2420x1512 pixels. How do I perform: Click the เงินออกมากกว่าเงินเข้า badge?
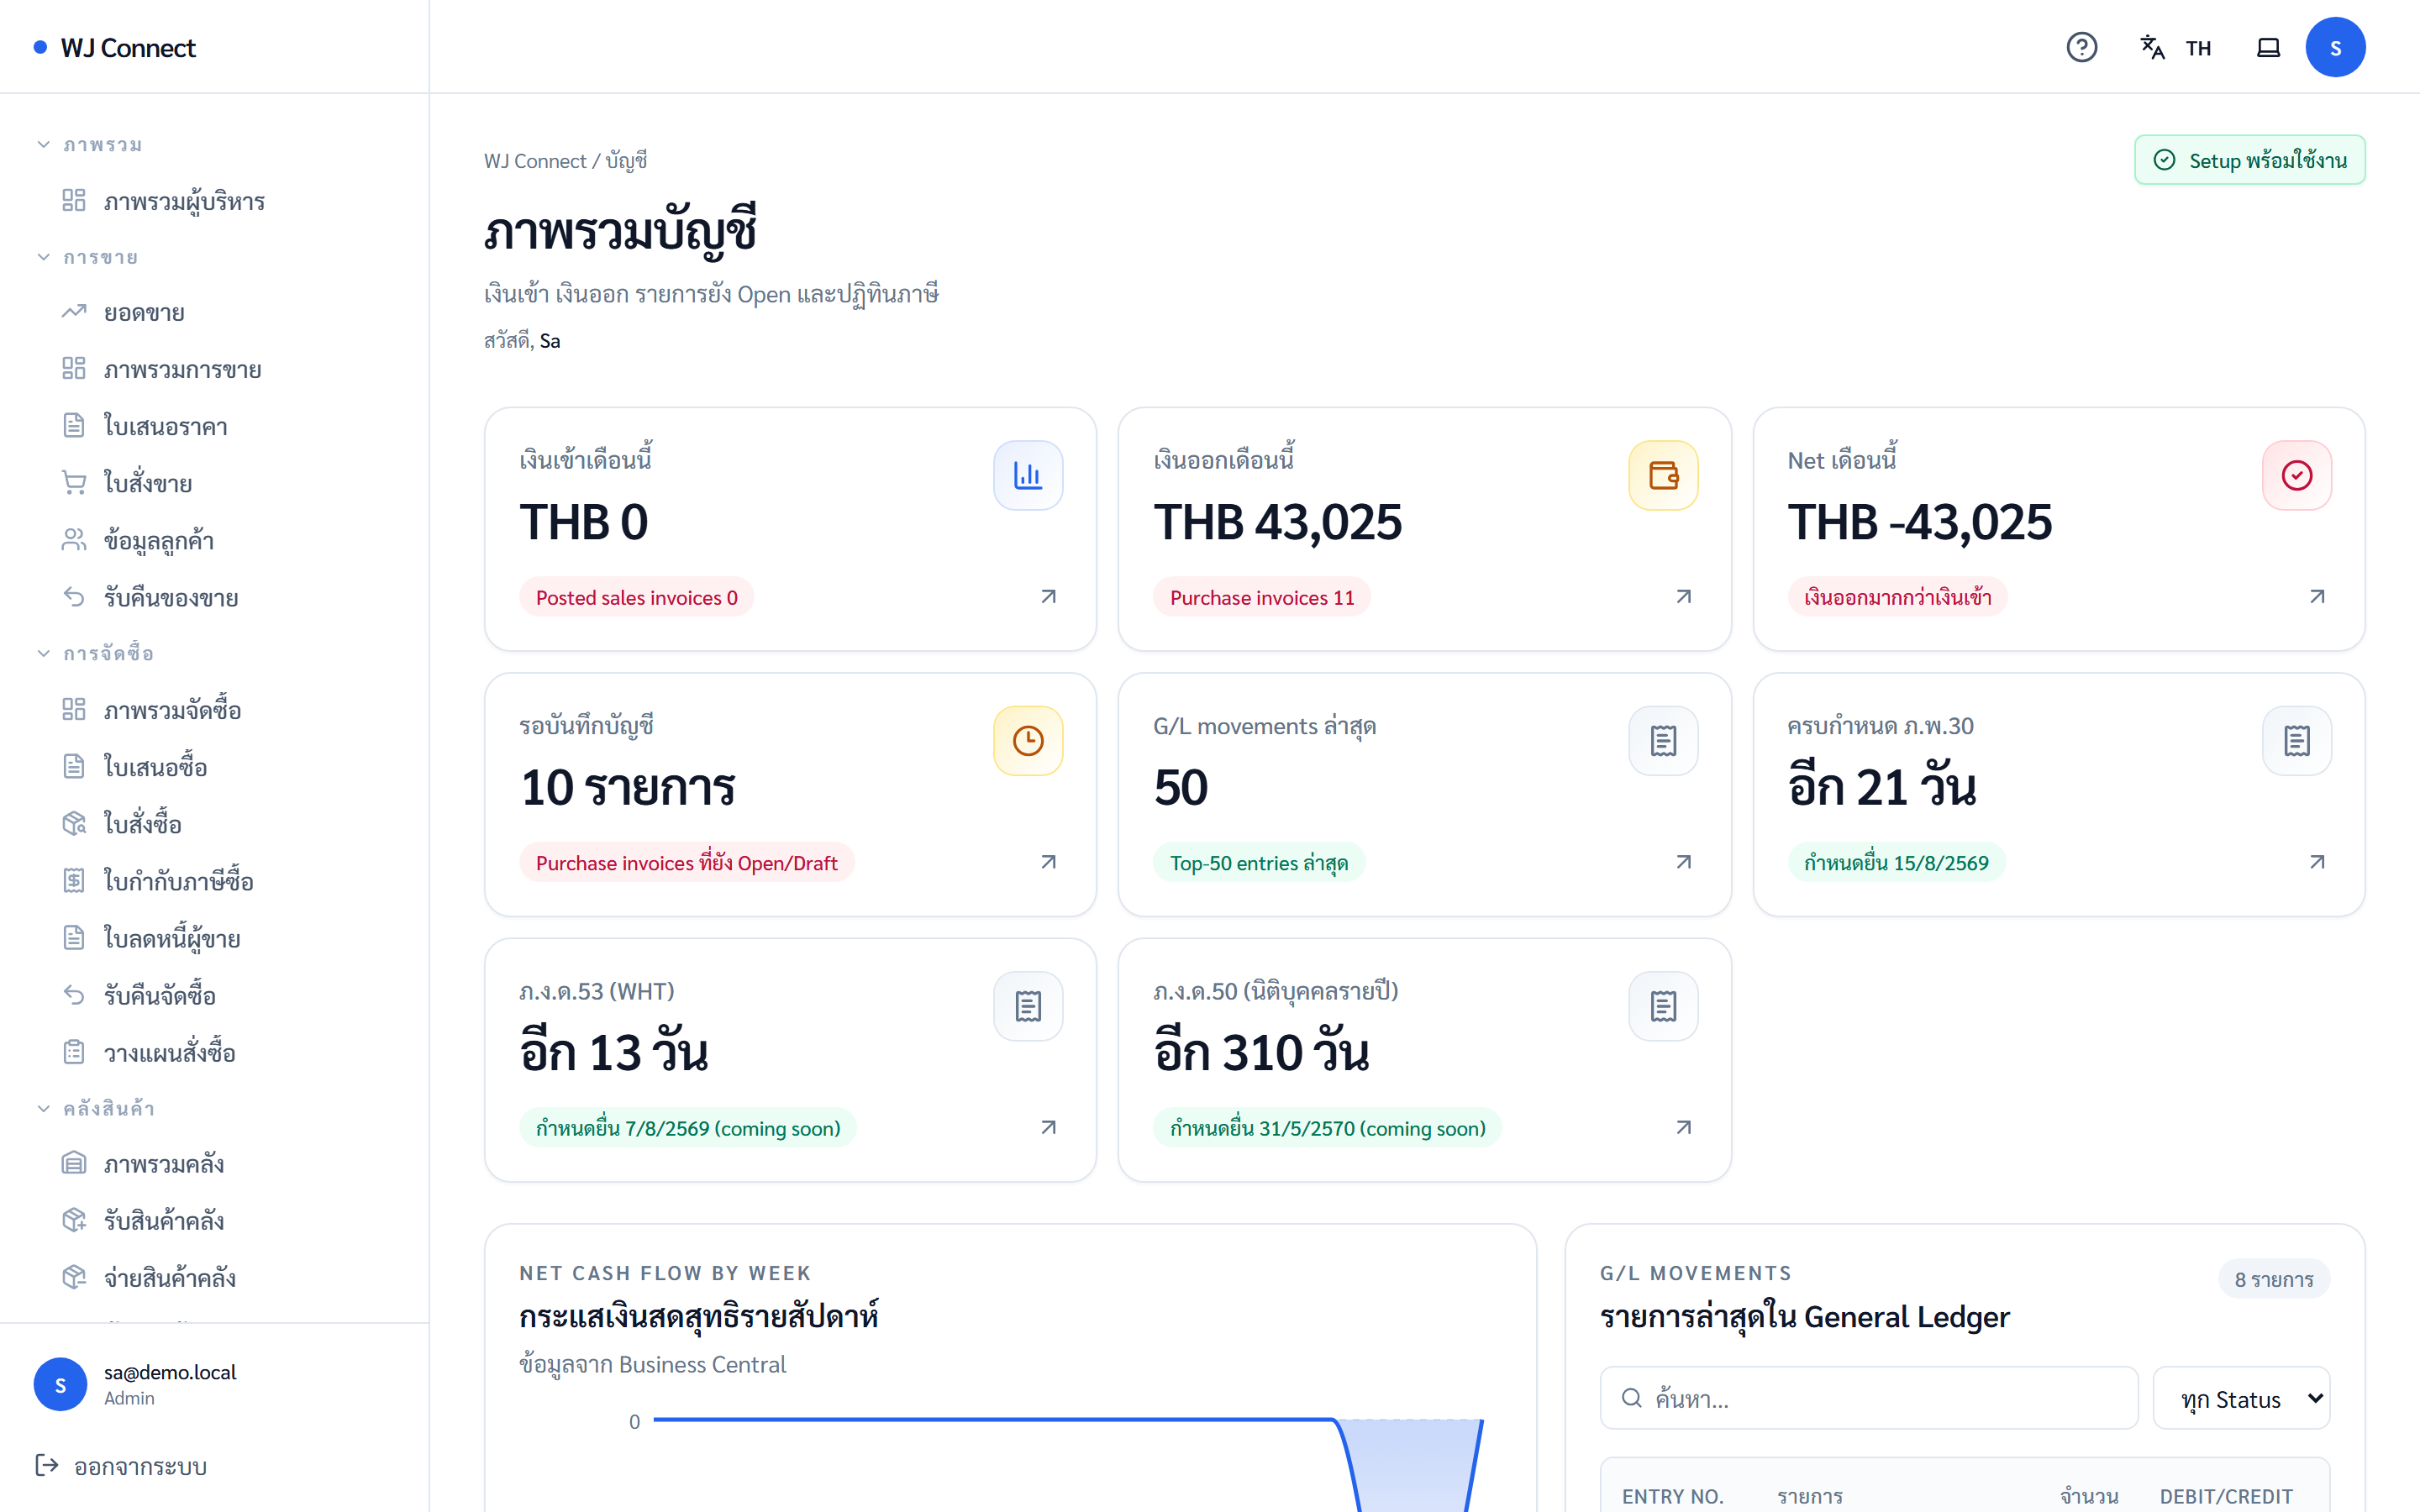(1897, 597)
